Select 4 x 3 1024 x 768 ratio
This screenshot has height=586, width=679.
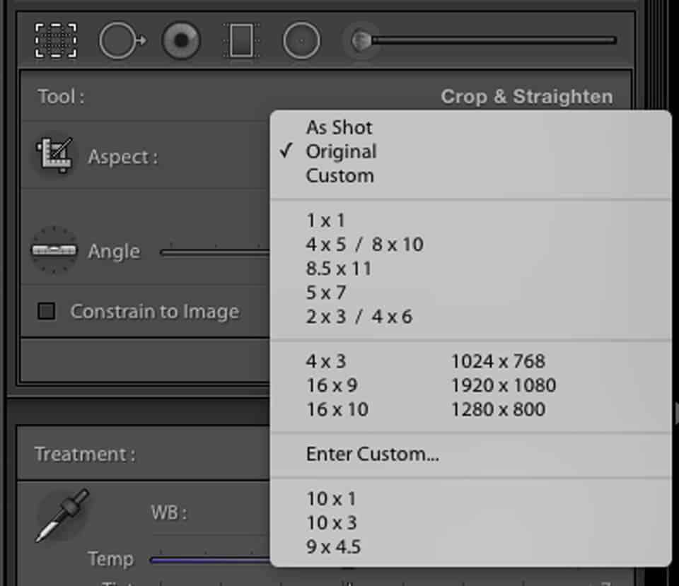(x=471, y=361)
